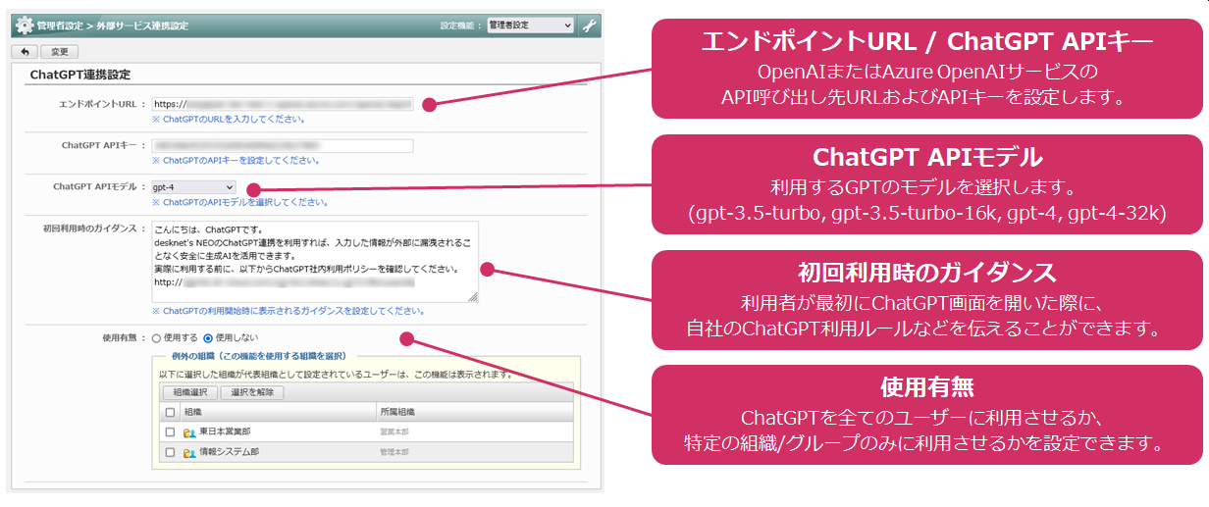The width and height of the screenshot is (1209, 507).
Task: Click inside the 初回利用時のガイダンス text area
Action: pos(314,261)
